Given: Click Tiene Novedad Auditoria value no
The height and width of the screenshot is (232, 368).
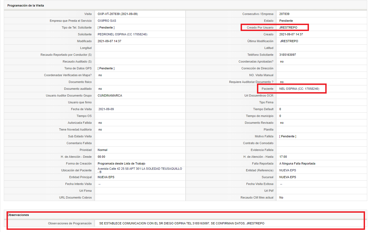Looking at the screenshot, I should pyautogui.click(x=100, y=129).
